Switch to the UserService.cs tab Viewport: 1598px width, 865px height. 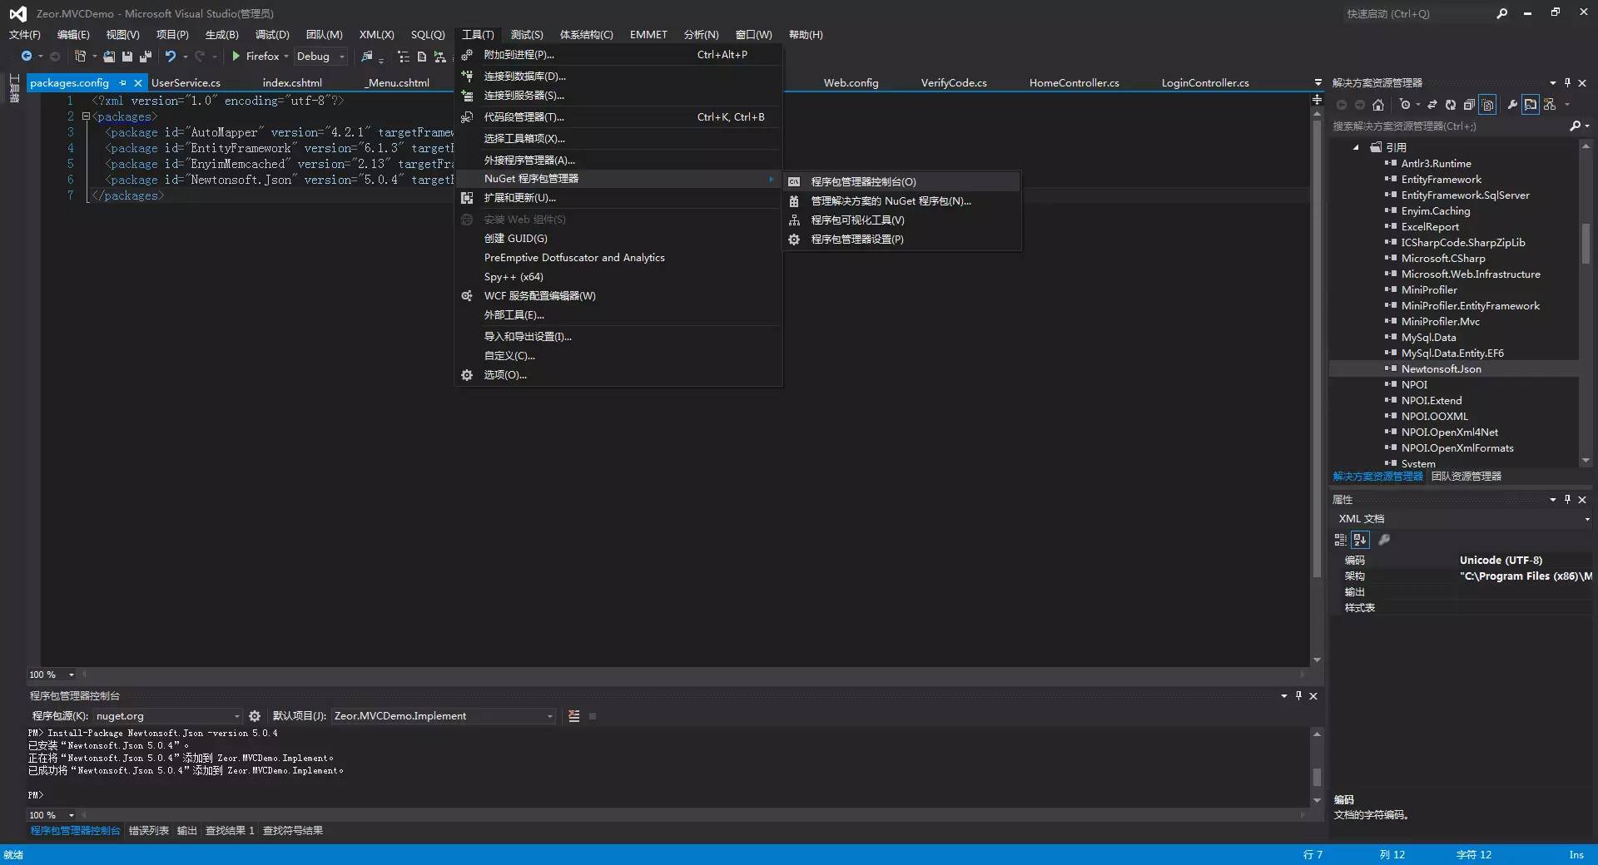coord(186,82)
